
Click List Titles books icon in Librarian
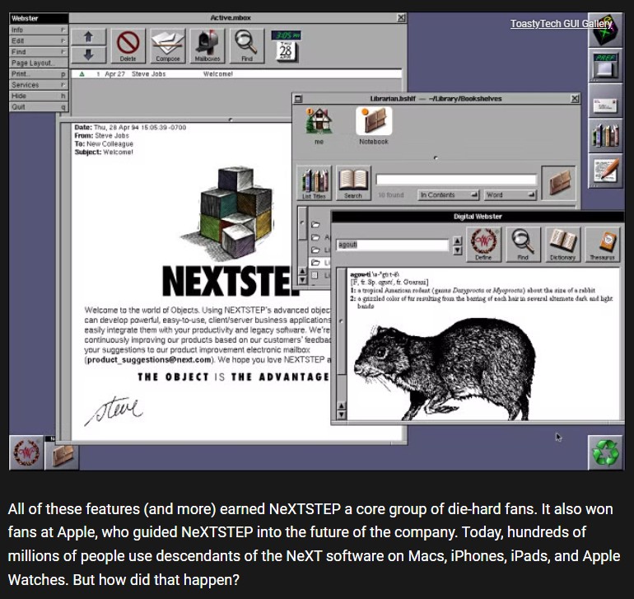tap(315, 183)
